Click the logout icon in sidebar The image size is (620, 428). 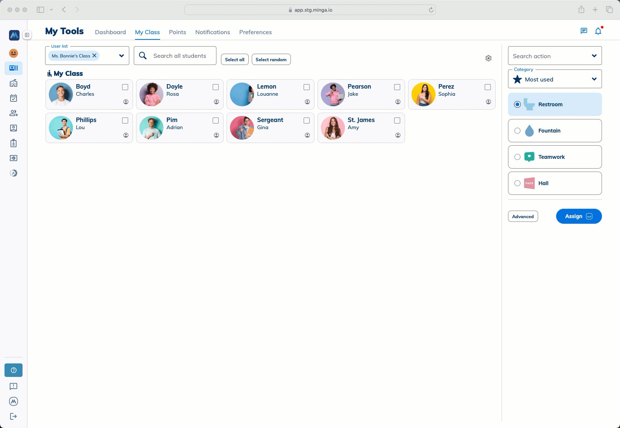(14, 416)
